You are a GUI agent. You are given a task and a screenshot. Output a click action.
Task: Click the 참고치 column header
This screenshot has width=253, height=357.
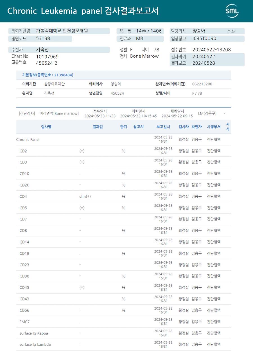(x=139, y=127)
